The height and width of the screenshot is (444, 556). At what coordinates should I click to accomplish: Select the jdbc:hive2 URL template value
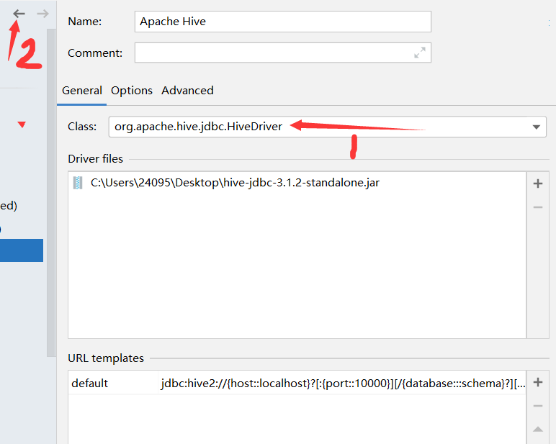[x=342, y=383]
